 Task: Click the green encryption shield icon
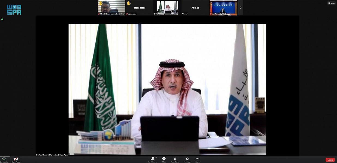click(x=2, y=19)
